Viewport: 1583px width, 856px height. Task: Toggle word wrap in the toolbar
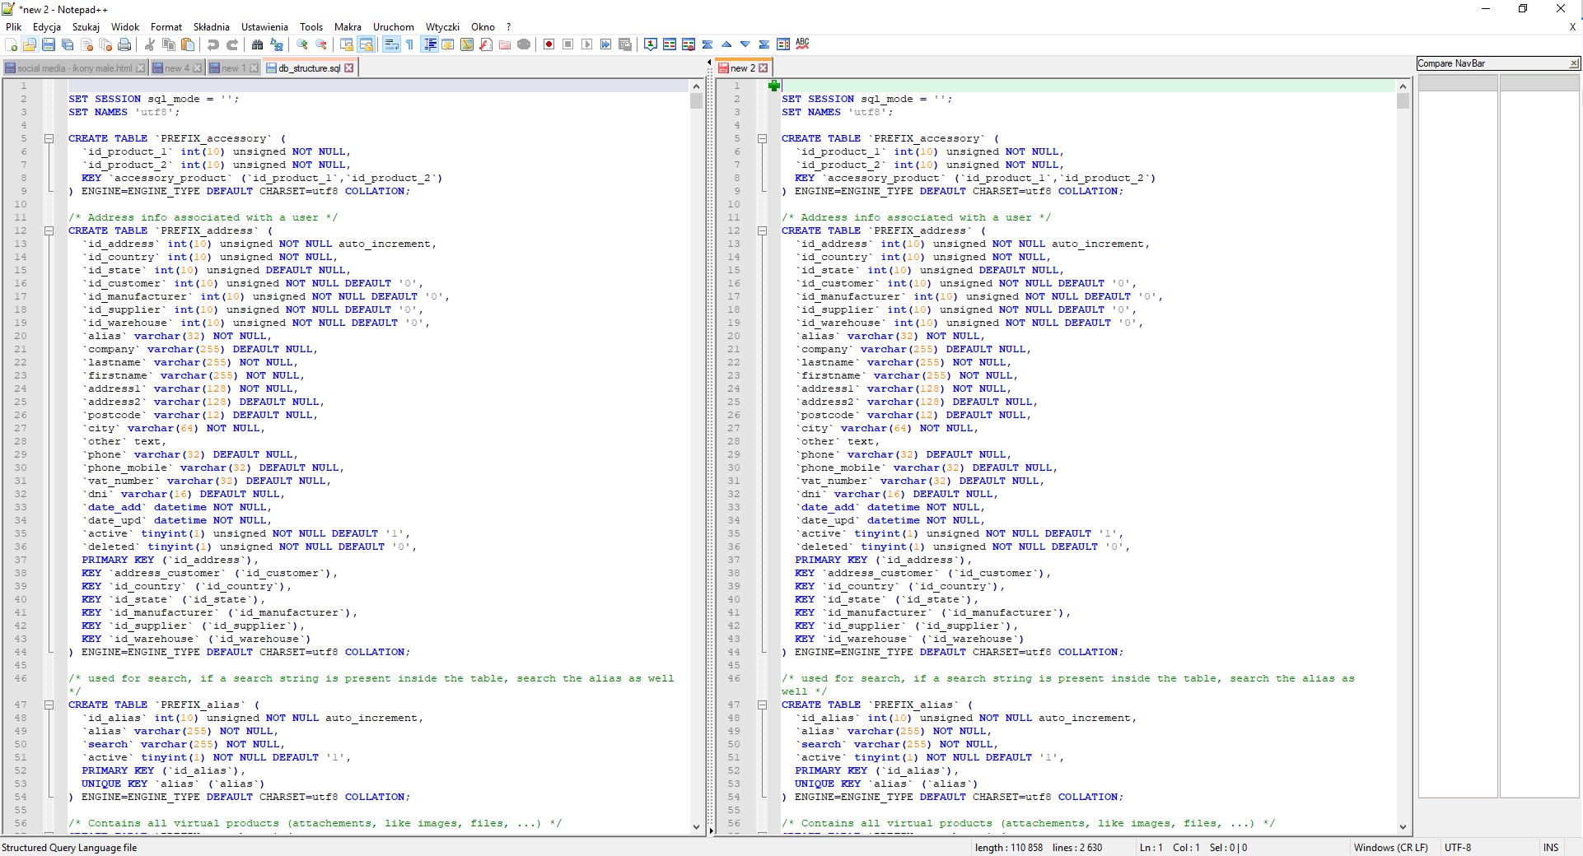392,44
